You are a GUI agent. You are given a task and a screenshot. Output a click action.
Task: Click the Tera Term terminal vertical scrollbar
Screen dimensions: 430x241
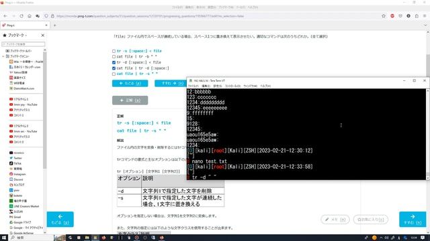[x=428, y=134]
